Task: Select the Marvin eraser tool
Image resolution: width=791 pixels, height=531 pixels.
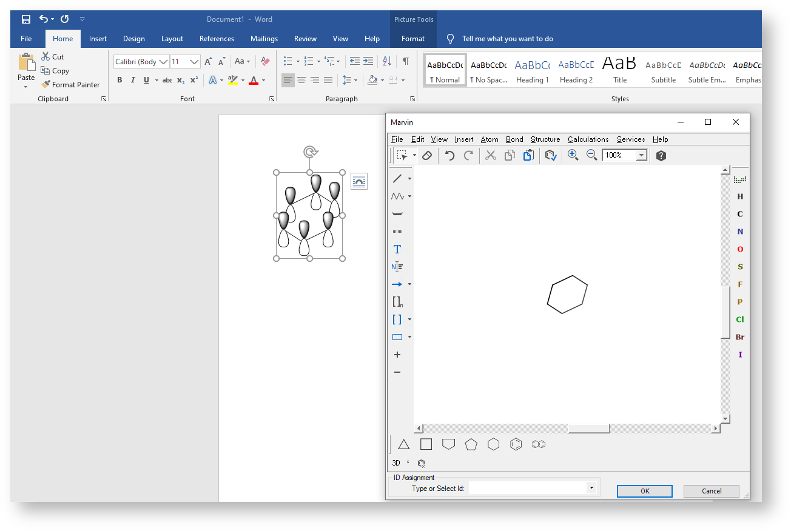Action: tap(426, 156)
